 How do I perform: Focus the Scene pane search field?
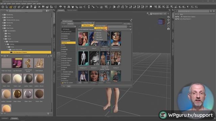193,11
